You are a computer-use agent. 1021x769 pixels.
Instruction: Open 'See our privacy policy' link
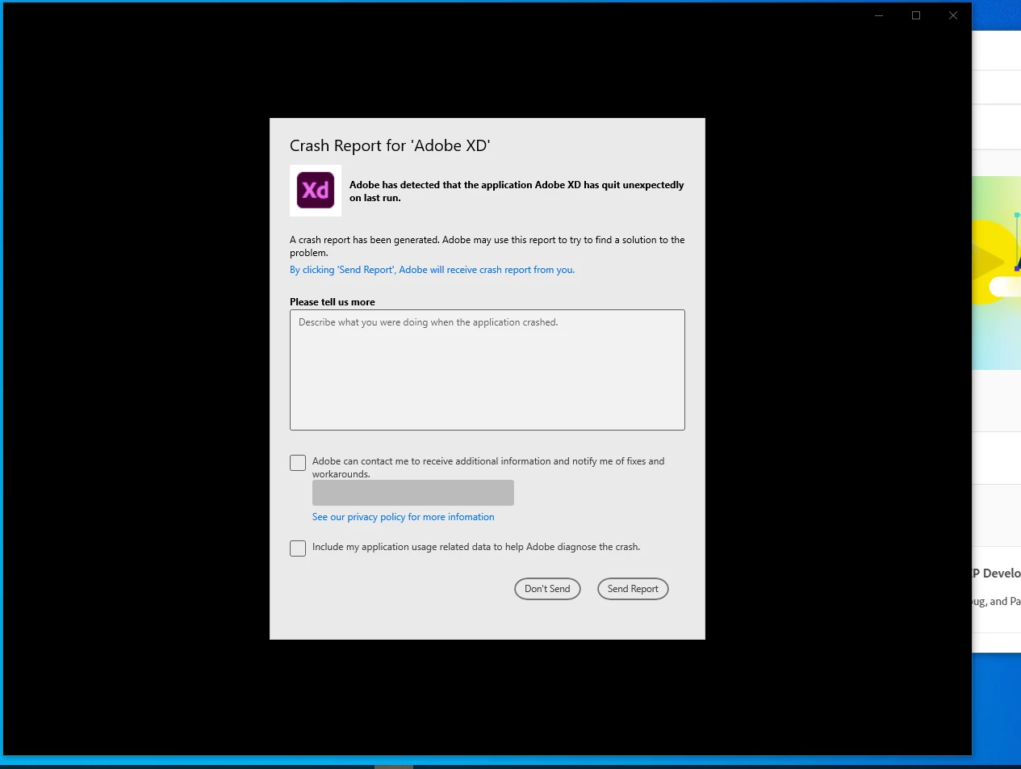(403, 517)
